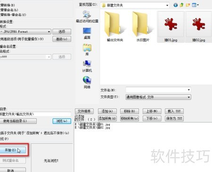
Task: Click 文件排序 button
Action: (x=84, y=111)
